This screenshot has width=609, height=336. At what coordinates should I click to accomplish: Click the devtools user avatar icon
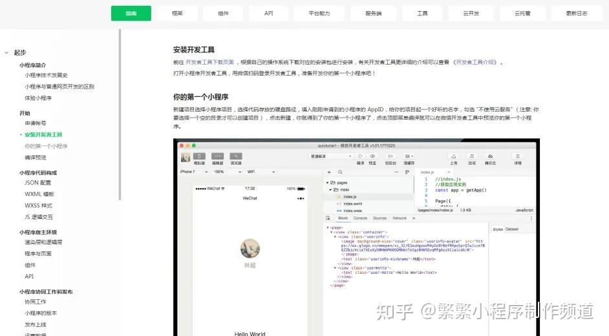click(186, 157)
